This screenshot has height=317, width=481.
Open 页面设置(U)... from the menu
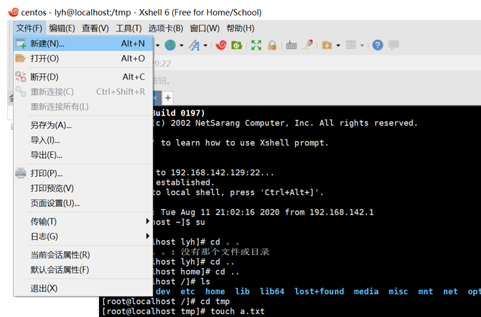point(83,203)
